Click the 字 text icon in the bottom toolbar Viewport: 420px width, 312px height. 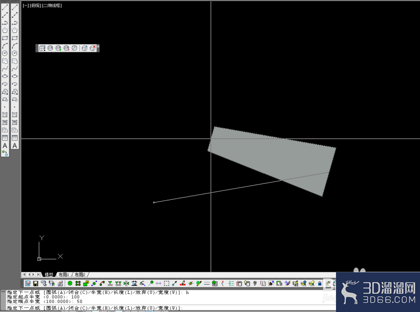point(255,284)
